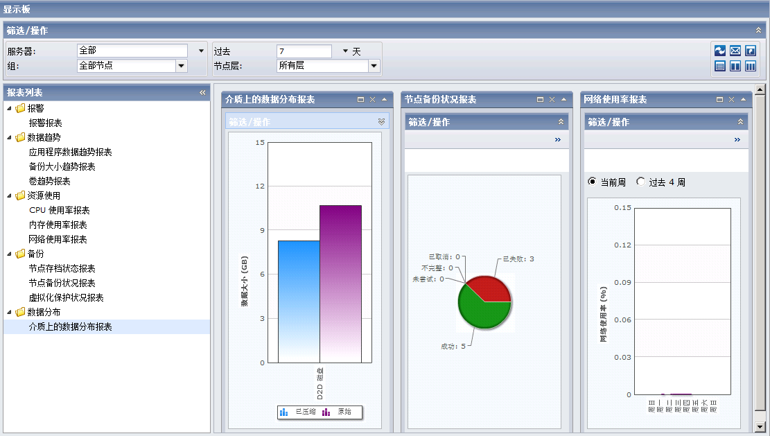Collapse the 资源使用 tree folder
Screen dimensions: 770x436
(9, 195)
